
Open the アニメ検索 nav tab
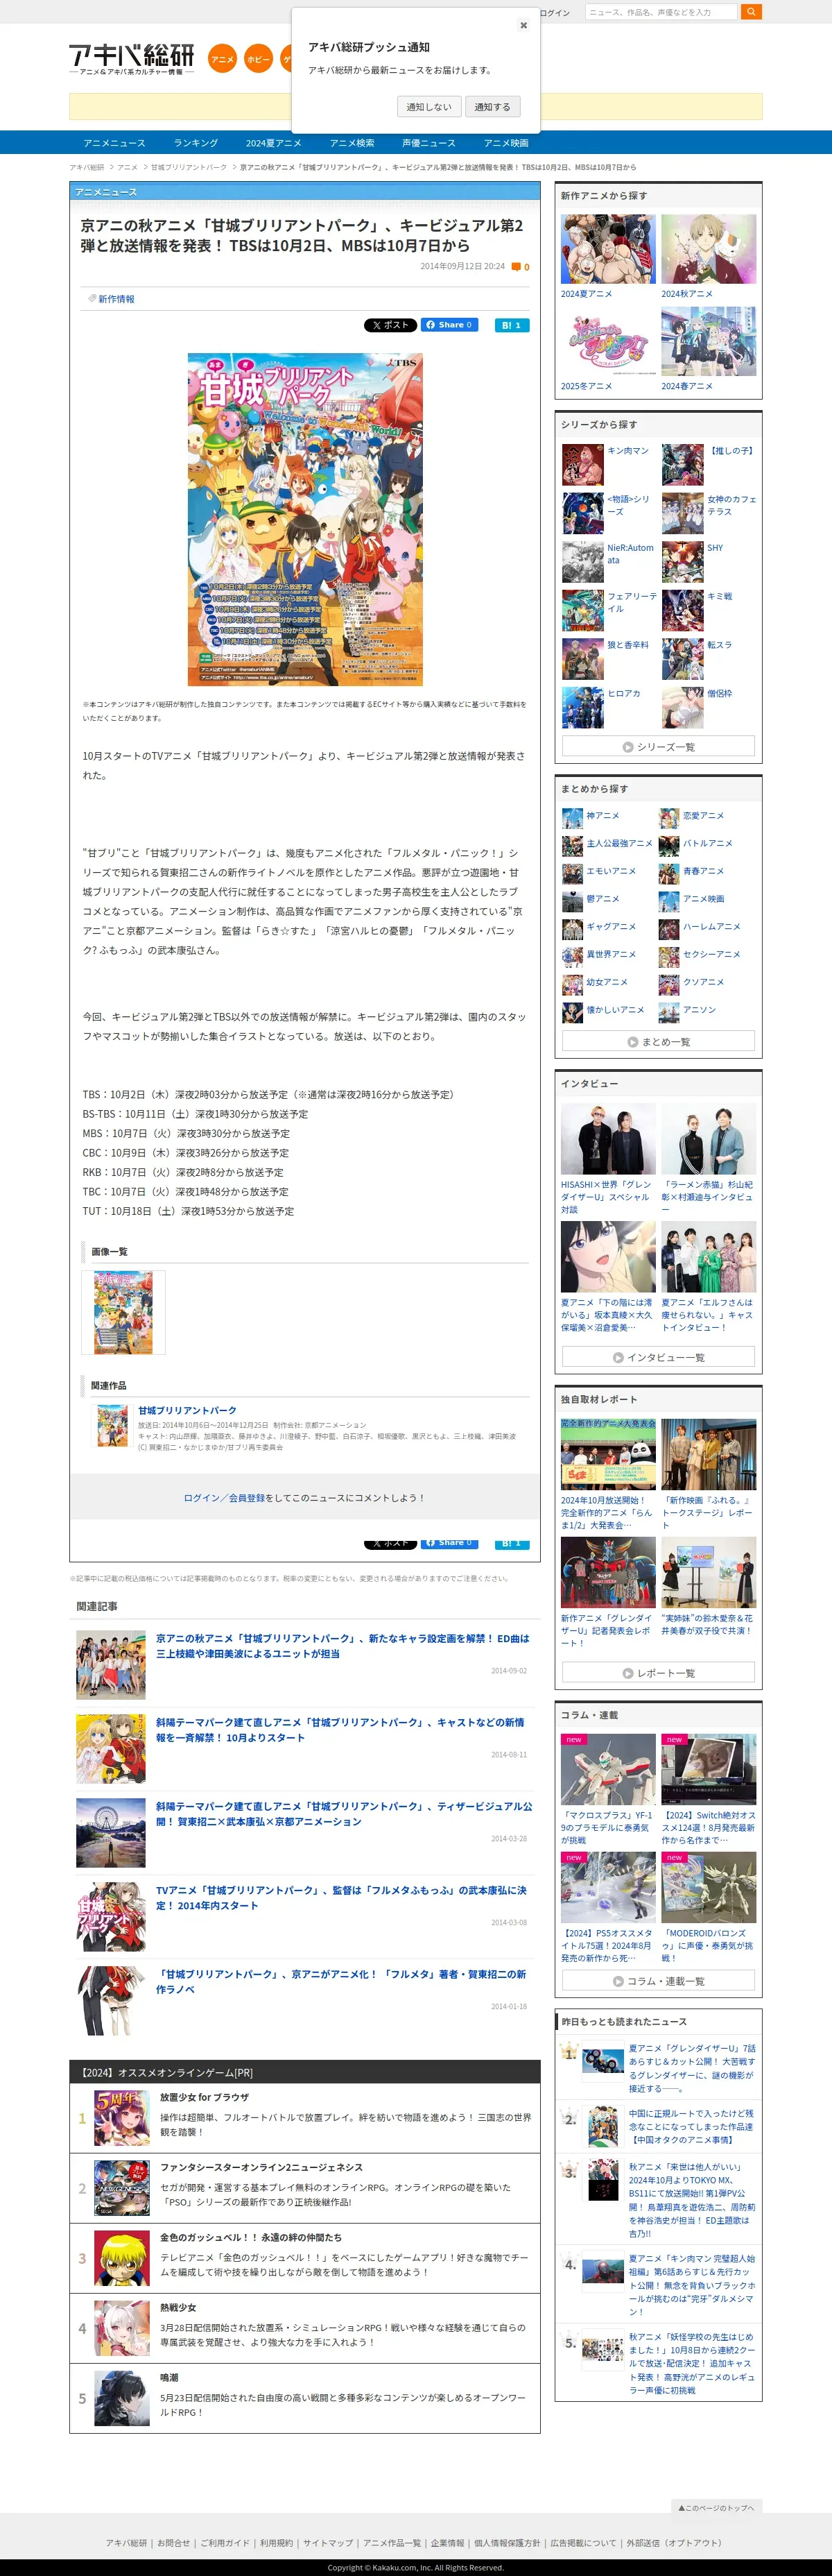(352, 143)
